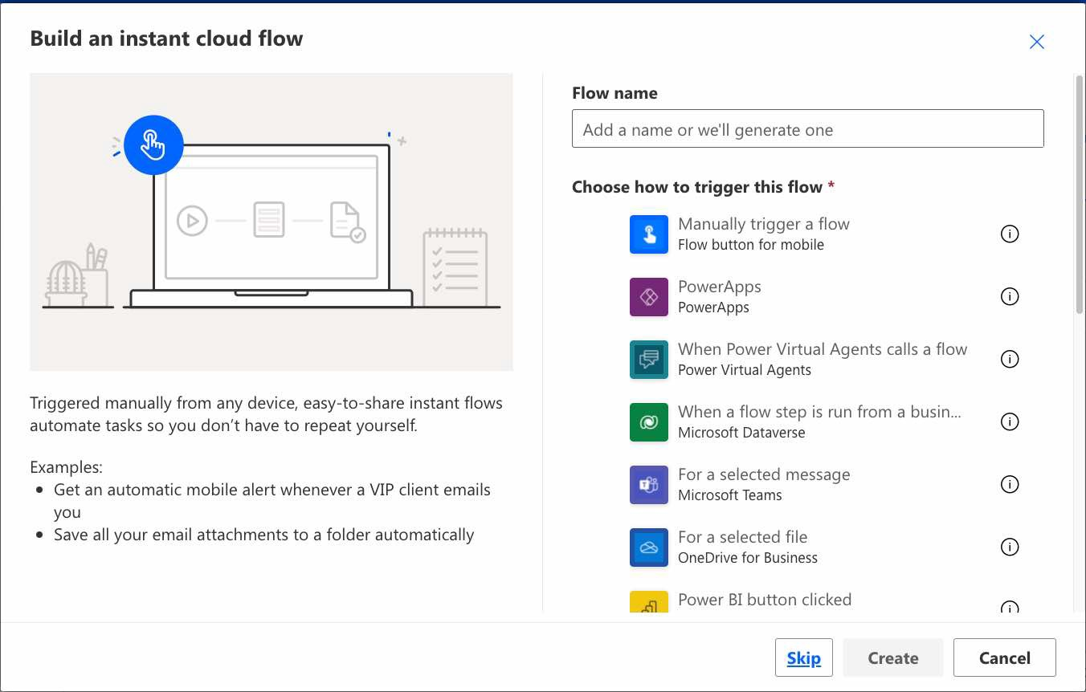The height and width of the screenshot is (692, 1086).
Task: Open info icon for PowerApps trigger
Action: [1010, 296]
